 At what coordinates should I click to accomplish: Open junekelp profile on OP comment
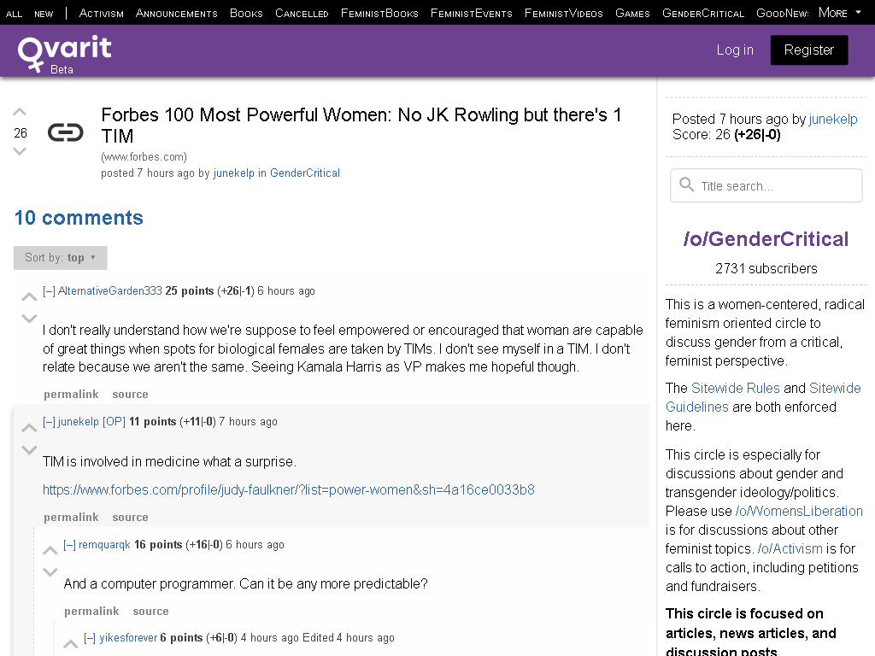78,422
